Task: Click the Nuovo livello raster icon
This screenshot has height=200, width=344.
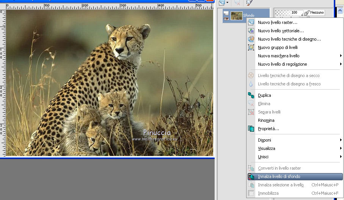Action: point(251,22)
